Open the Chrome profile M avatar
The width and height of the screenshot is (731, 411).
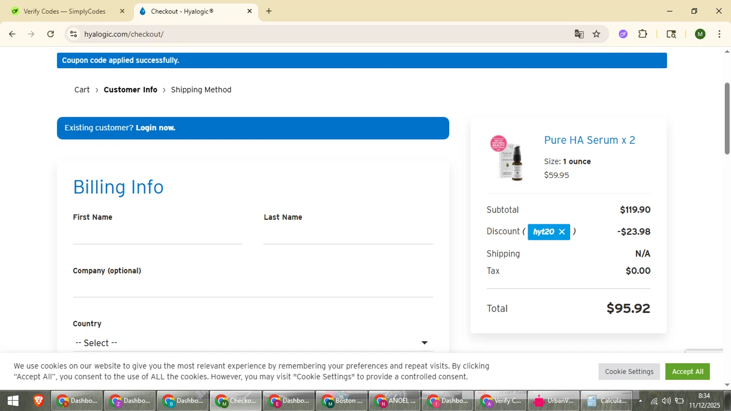[700, 34]
